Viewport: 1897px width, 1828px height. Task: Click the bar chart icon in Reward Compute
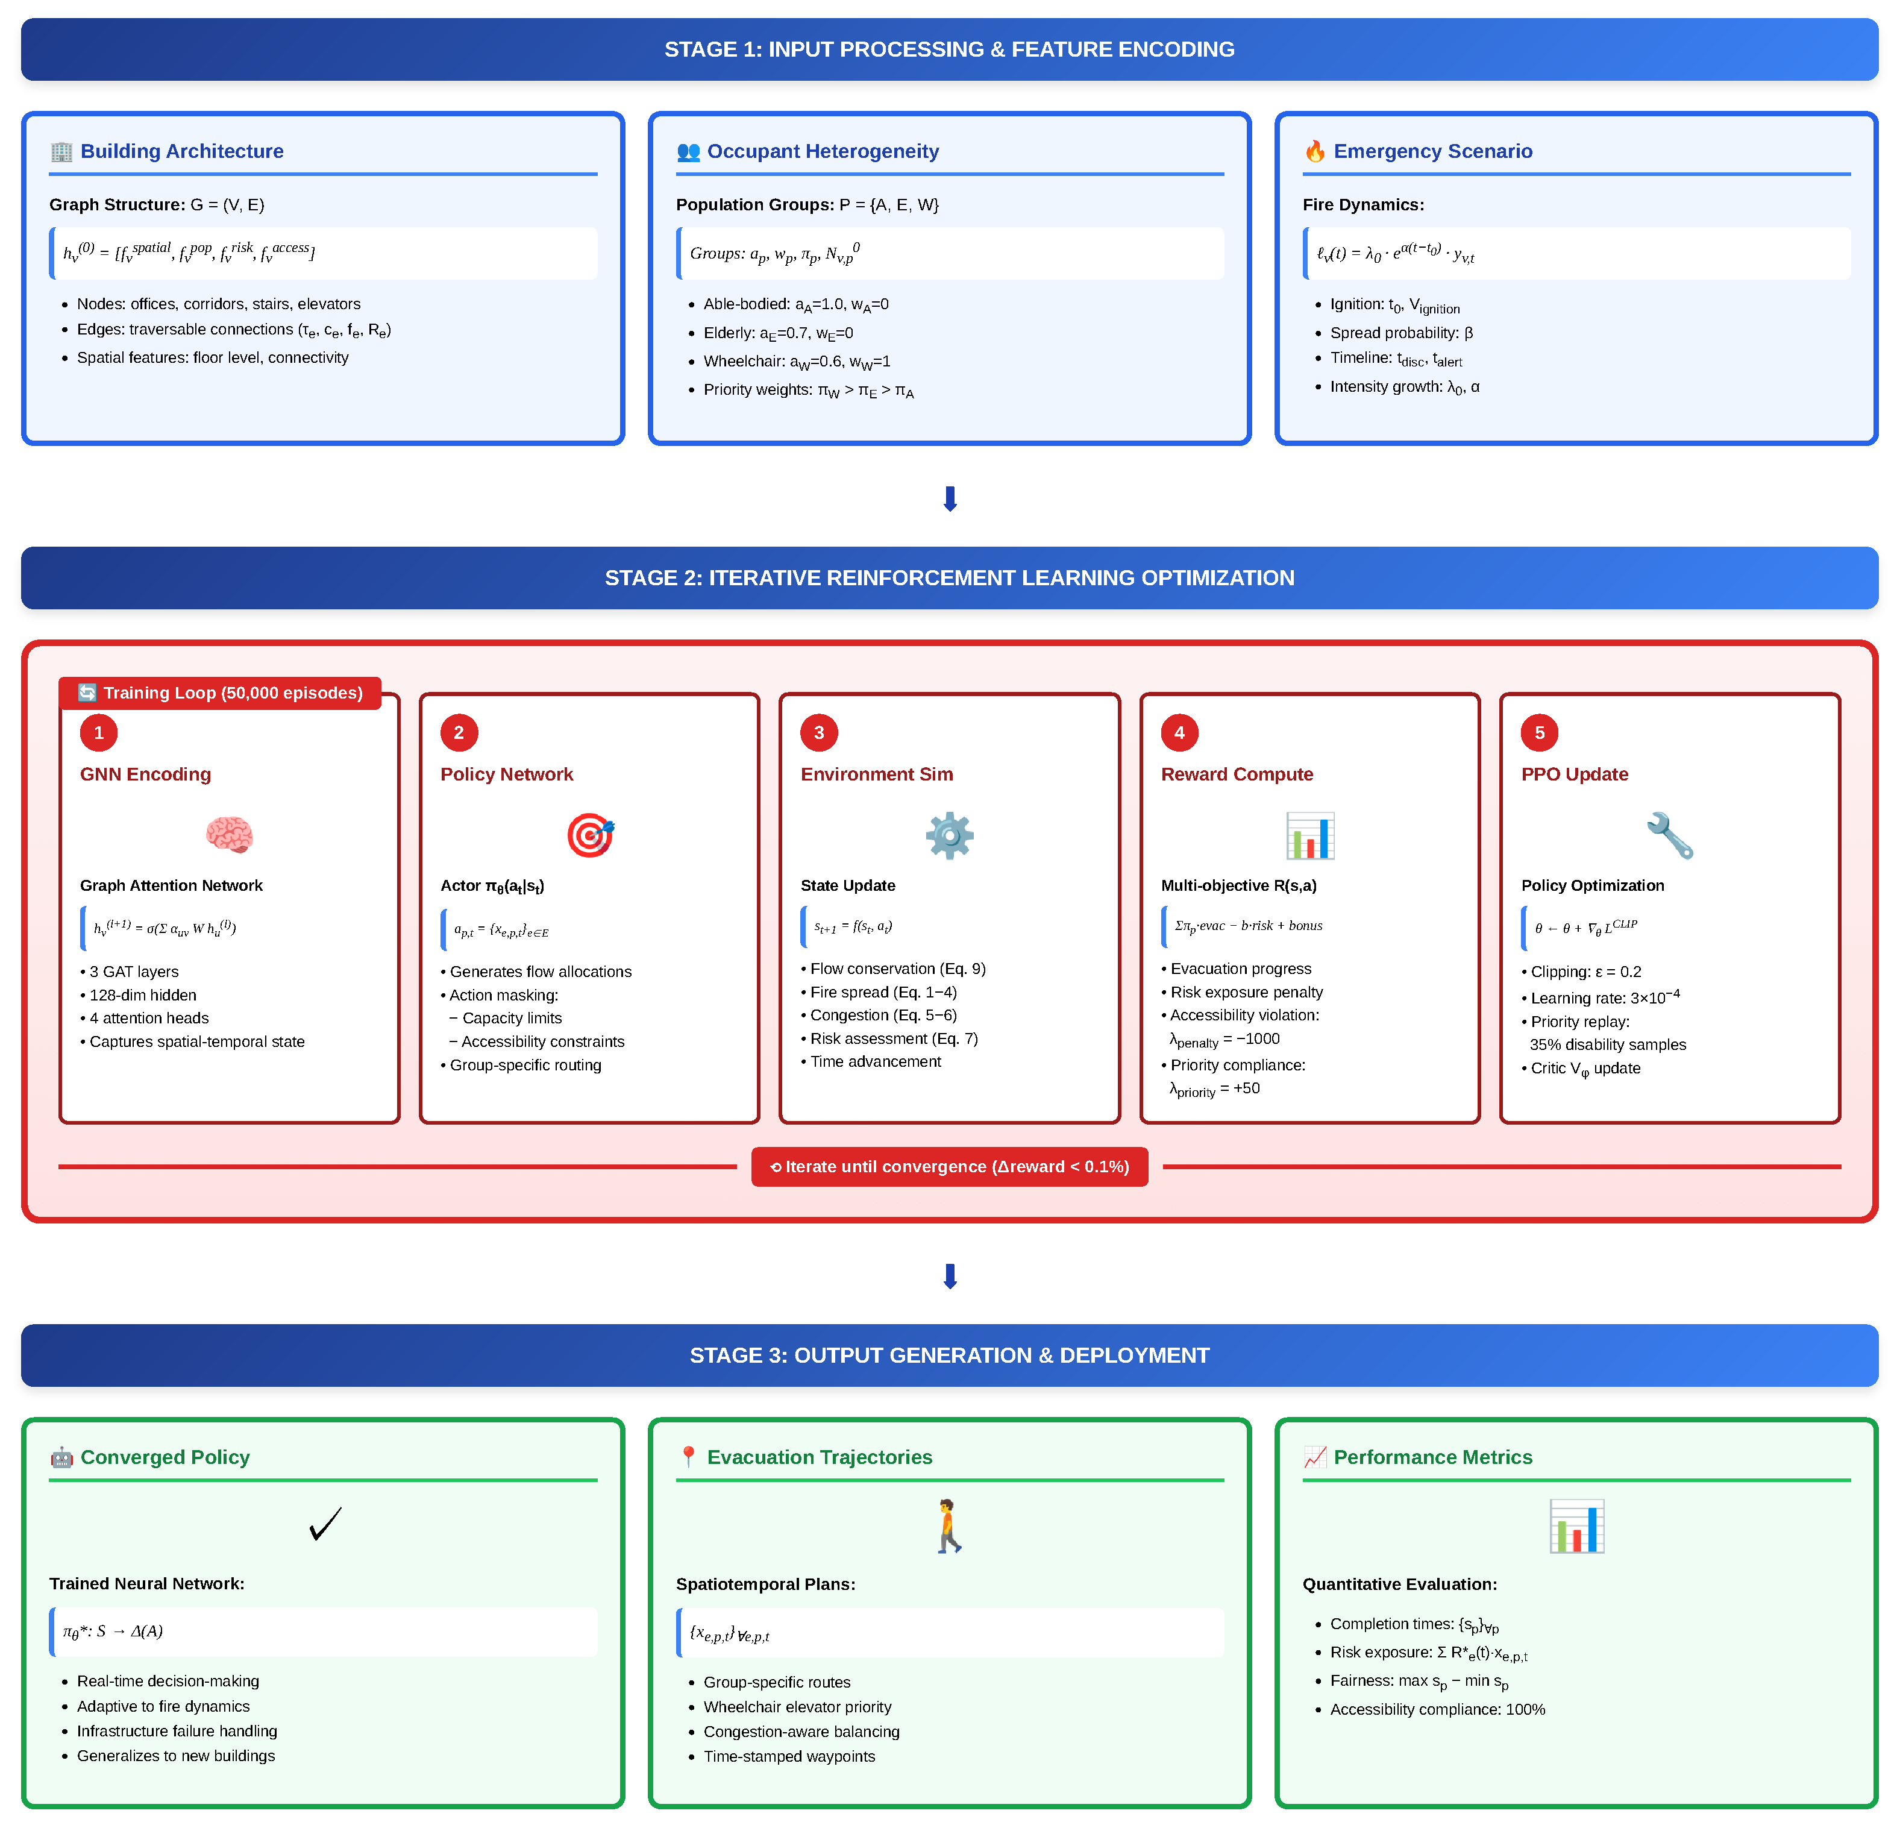(1309, 835)
